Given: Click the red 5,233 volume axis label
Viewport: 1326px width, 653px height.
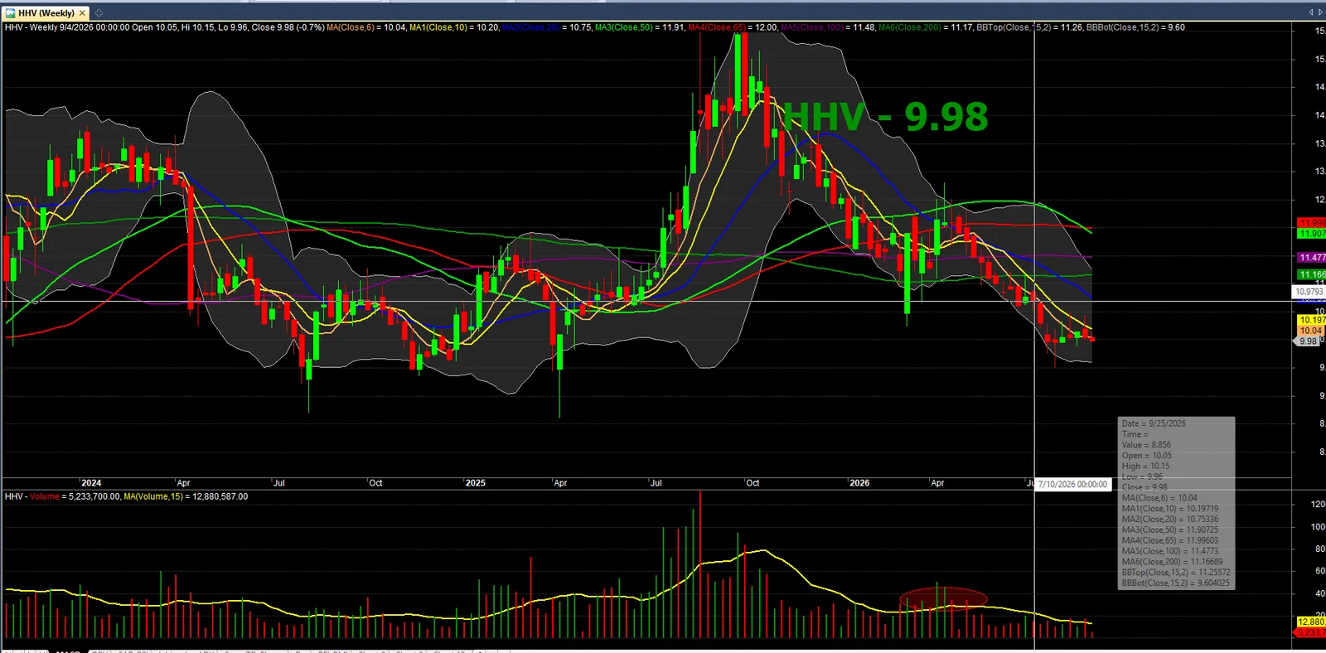Looking at the screenshot, I should (x=1311, y=632).
